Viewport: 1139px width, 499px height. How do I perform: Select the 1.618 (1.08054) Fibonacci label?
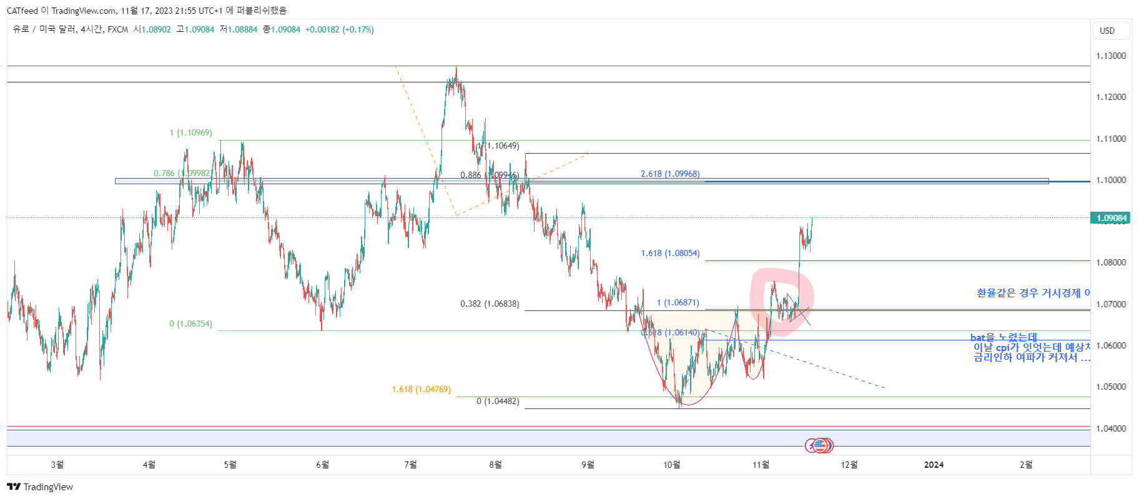point(670,253)
